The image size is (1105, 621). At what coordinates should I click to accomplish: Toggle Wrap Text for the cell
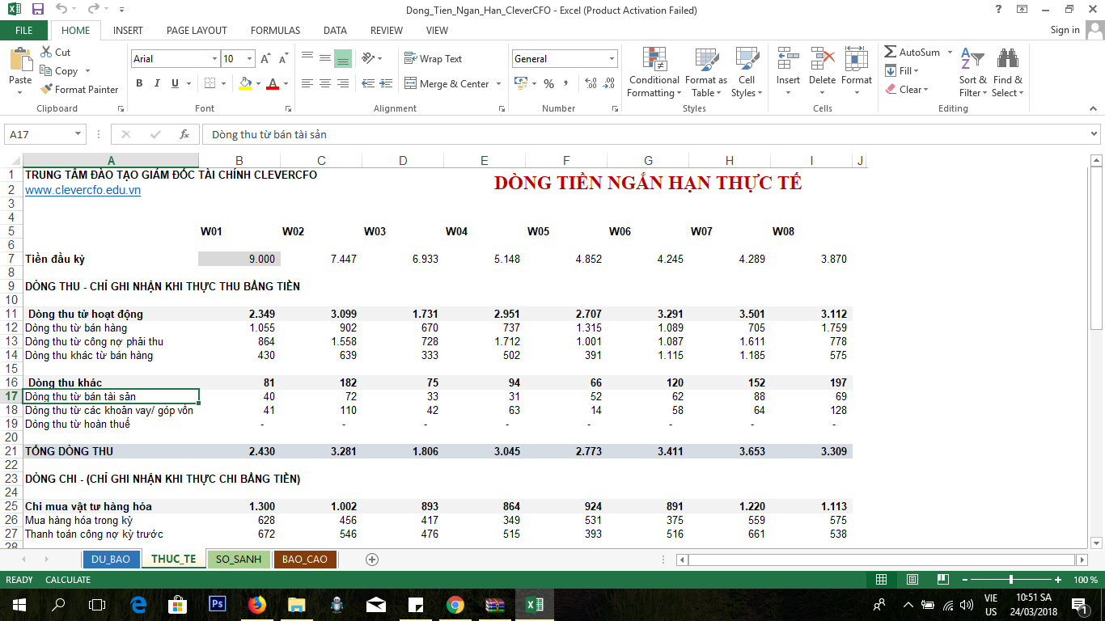[x=433, y=59]
